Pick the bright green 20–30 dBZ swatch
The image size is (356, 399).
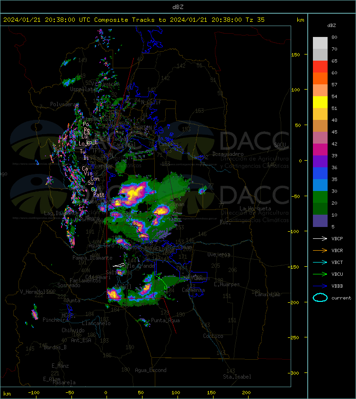pos(320,197)
